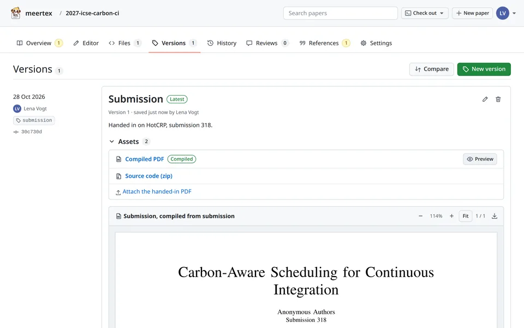Click the 28 Oct 2026 date
This screenshot has width=524, height=328.
point(29,97)
